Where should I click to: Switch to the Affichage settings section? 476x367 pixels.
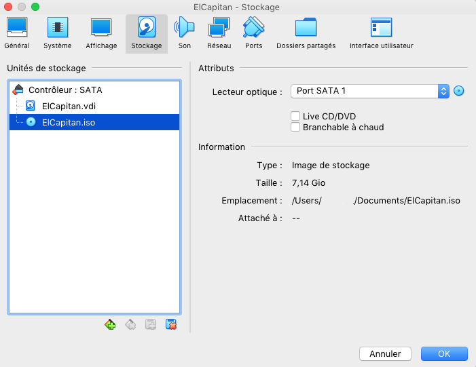tap(101, 33)
